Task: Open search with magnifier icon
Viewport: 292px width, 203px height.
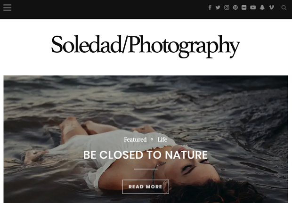Action: point(284,8)
